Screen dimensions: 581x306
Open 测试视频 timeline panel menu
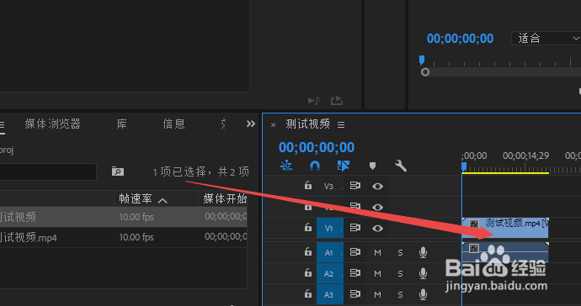click(x=341, y=125)
